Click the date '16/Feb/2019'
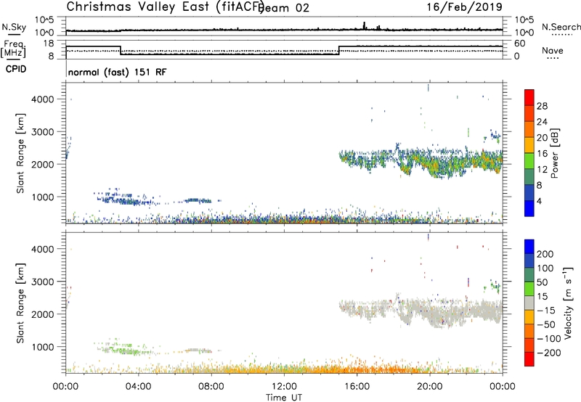Image resolution: width=581 pixels, height=402 pixels. 465,7
